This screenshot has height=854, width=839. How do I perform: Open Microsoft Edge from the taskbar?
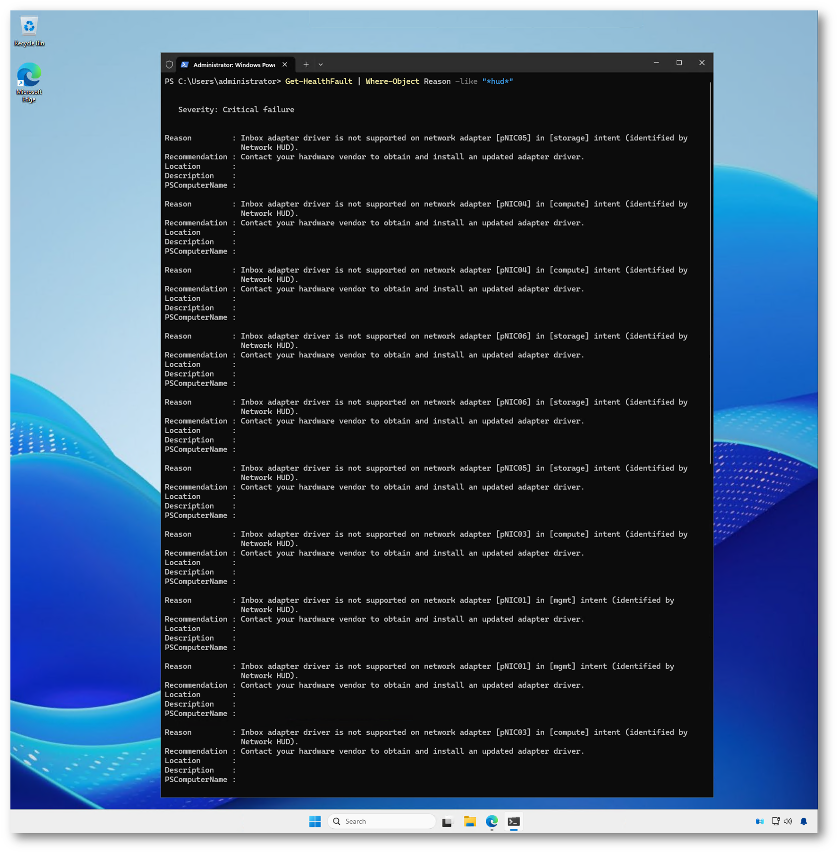click(x=492, y=821)
